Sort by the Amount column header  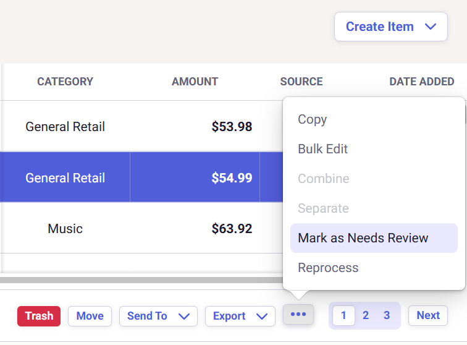tap(195, 82)
